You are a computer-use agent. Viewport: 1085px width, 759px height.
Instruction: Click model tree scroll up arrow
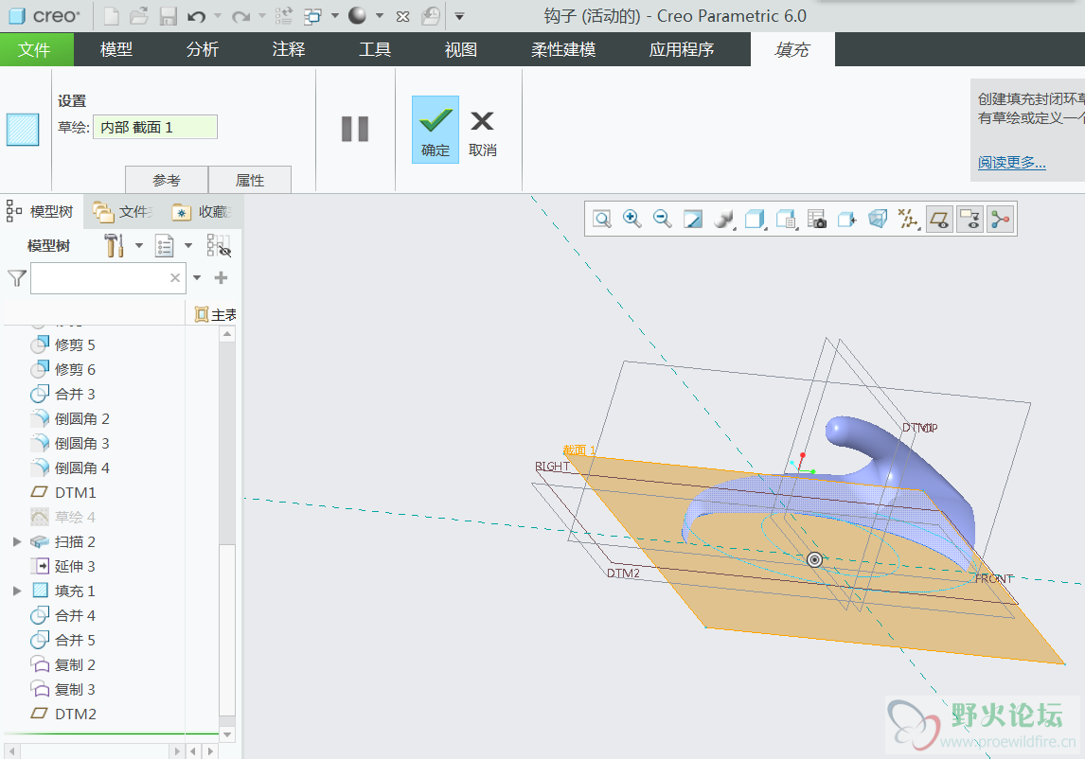click(x=227, y=334)
